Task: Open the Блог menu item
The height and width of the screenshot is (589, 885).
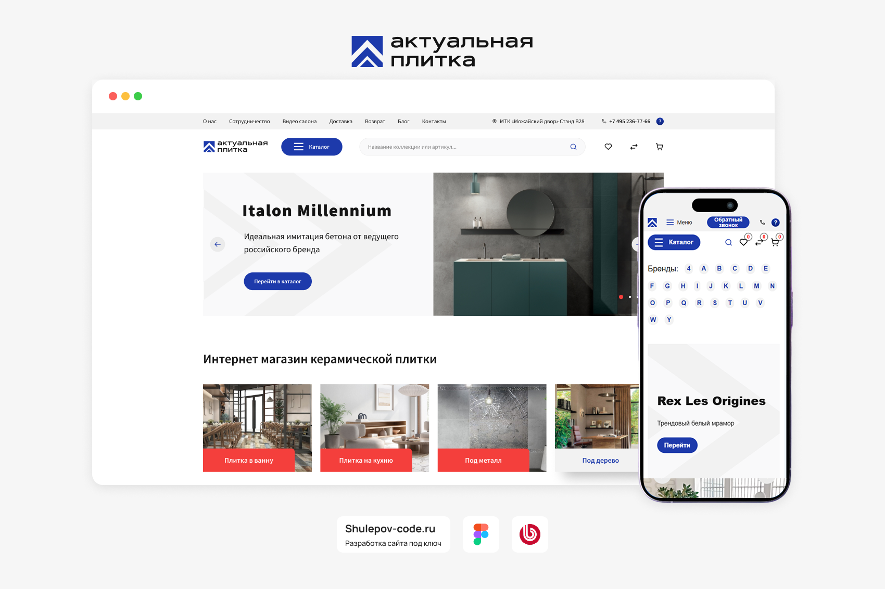Action: coord(403,122)
